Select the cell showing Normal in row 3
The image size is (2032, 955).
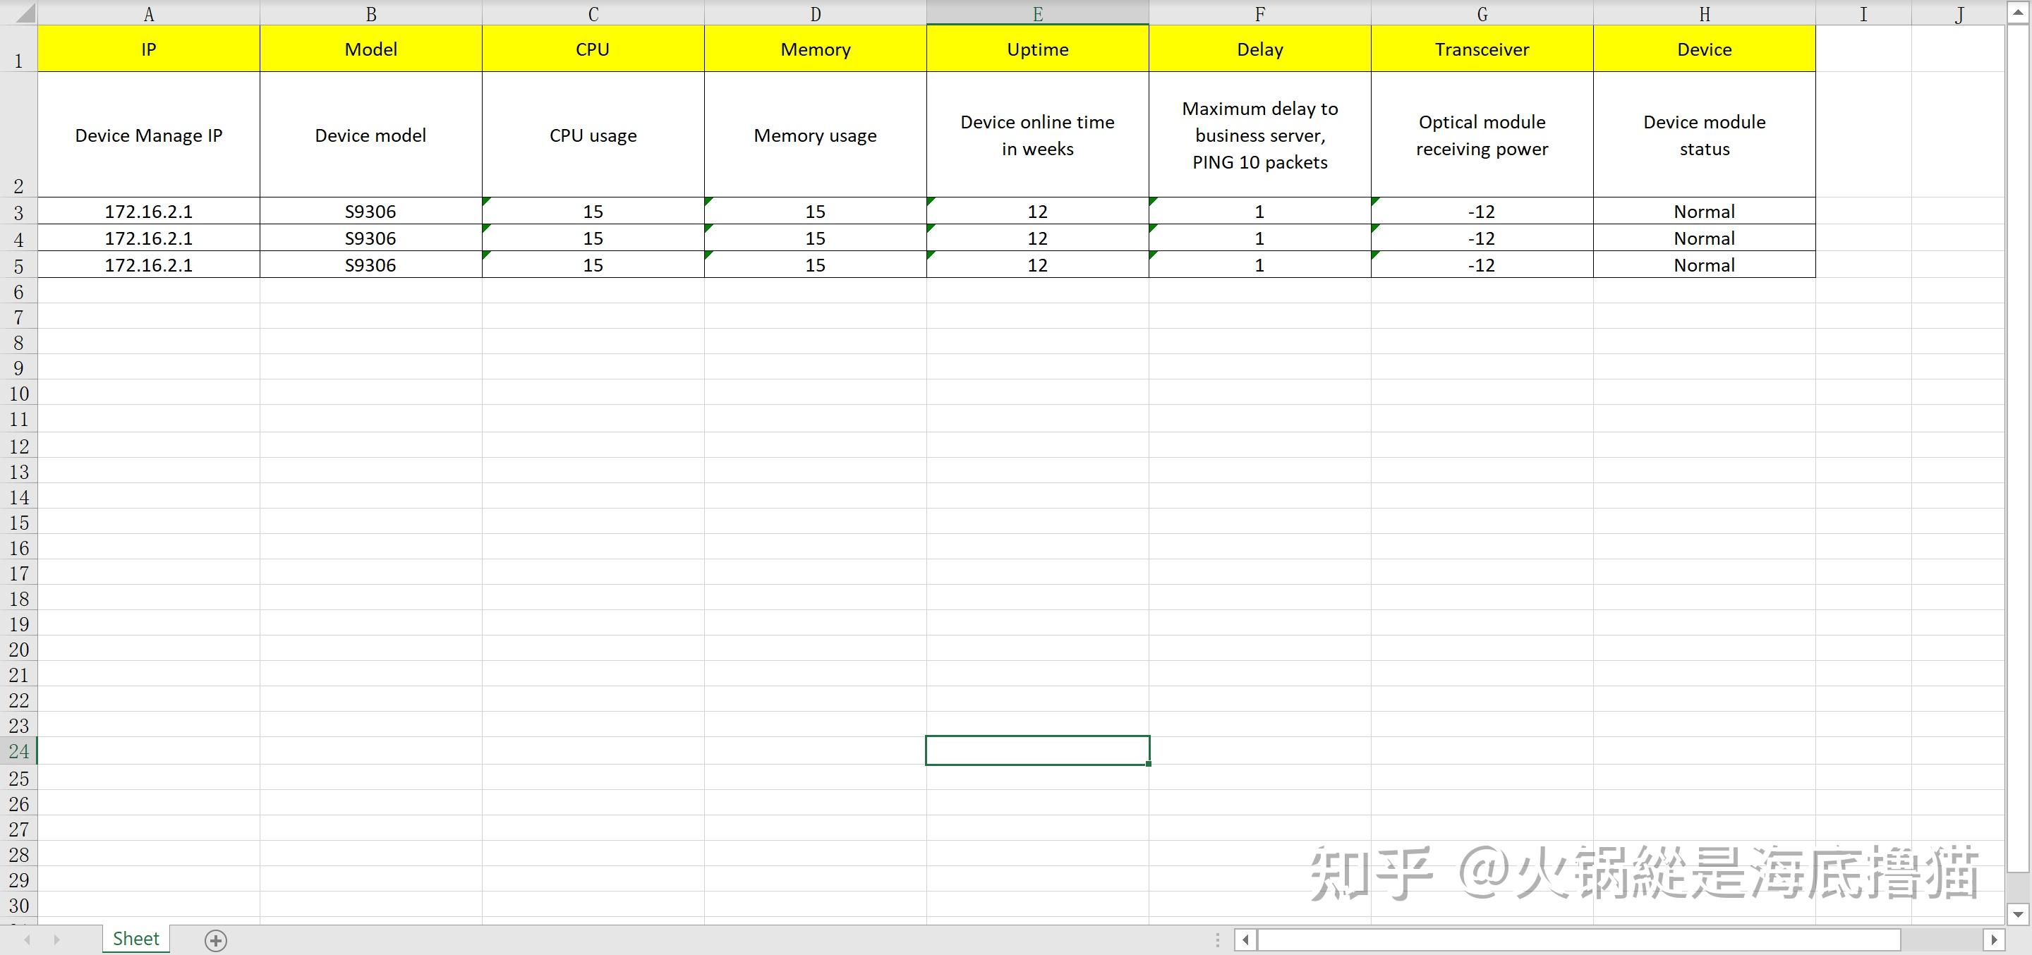pyautogui.click(x=1704, y=211)
